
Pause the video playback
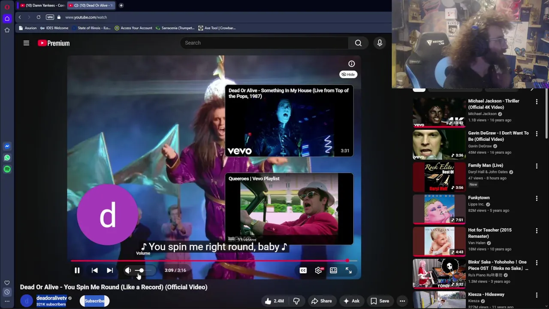(x=77, y=270)
